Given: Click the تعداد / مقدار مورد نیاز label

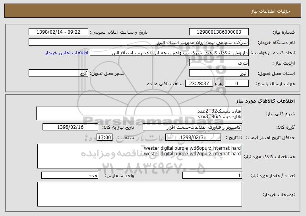Looking at the screenshot, I should pos(273,176).
